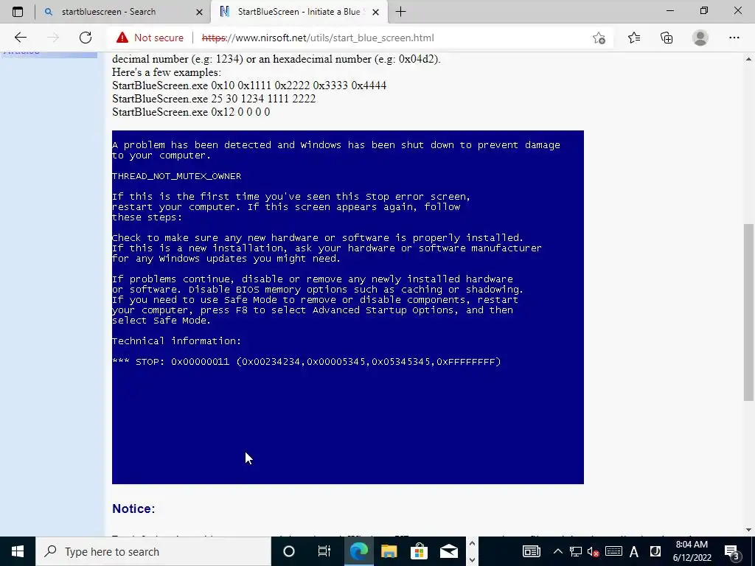Close the StartBlueScreen tab

[x=376, y=12]
